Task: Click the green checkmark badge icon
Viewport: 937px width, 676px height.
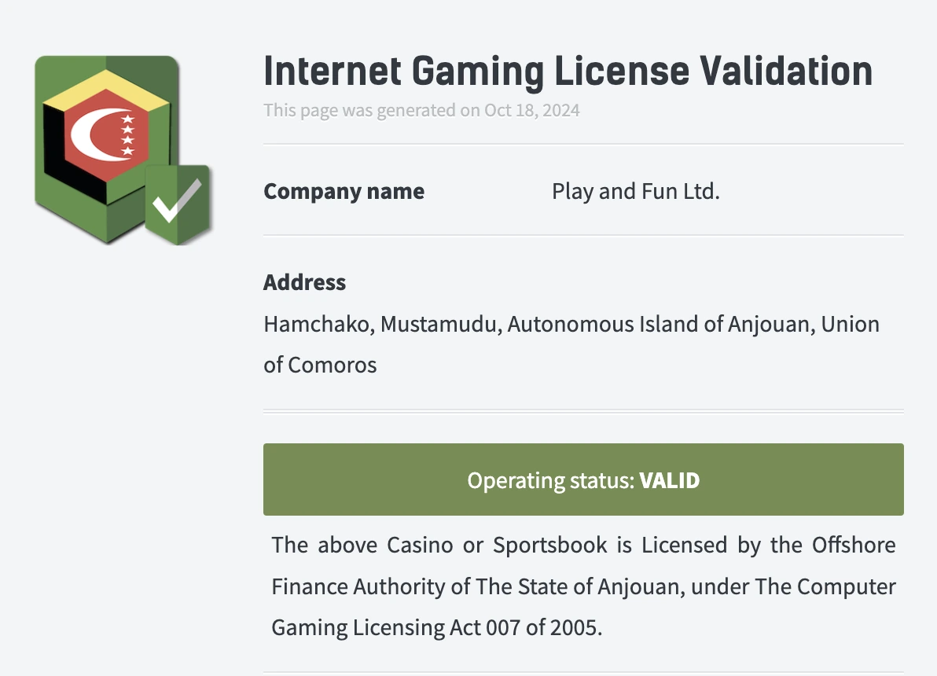Action: 178,205
